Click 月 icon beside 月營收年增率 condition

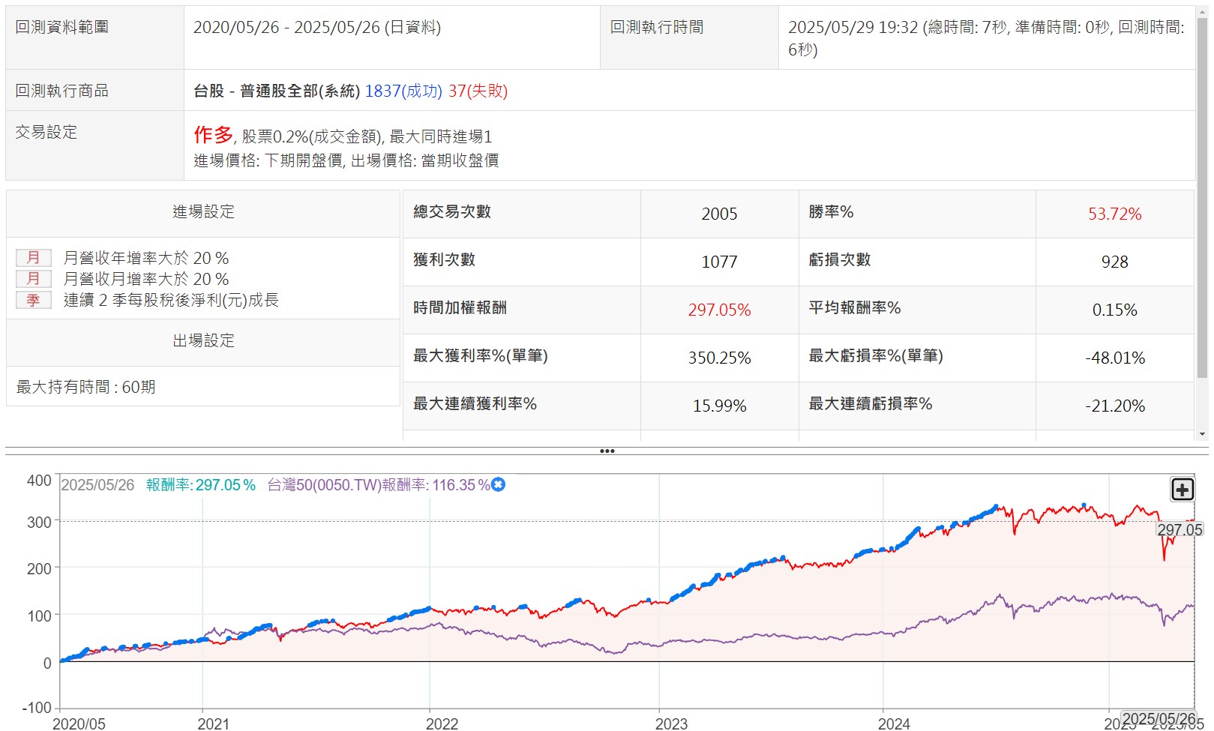tap(34, 258)
